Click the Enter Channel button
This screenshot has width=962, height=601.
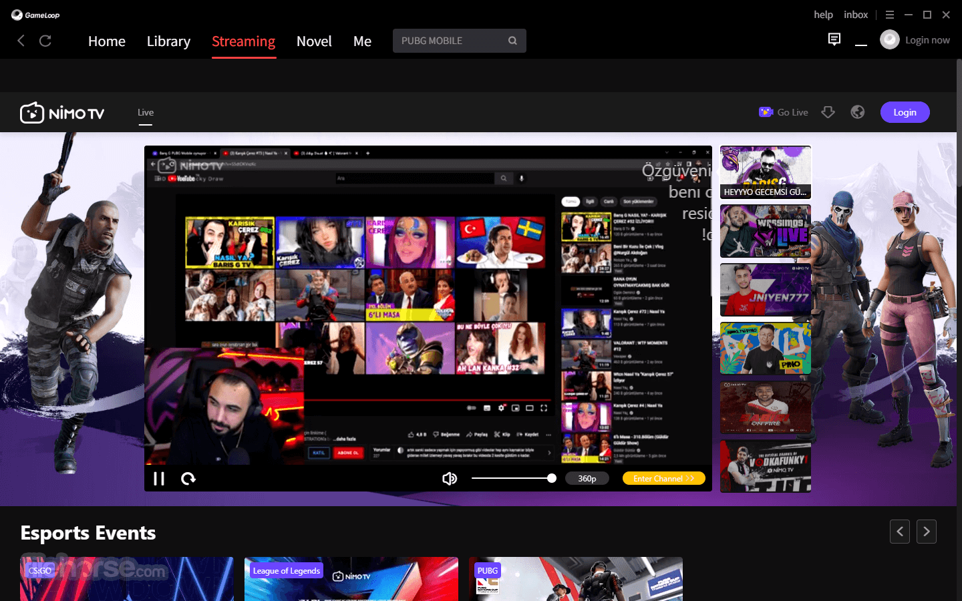[664, 478]
